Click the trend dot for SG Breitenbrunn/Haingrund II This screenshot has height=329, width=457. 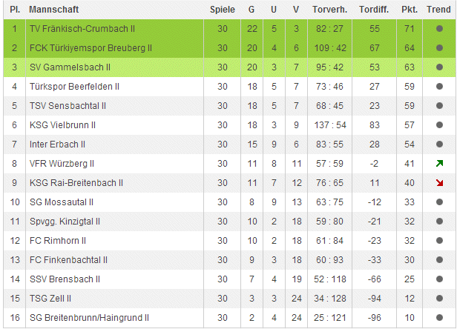coord(440,317)
